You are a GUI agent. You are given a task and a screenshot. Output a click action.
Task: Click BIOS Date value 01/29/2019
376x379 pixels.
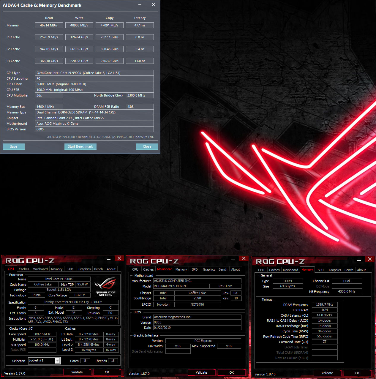(x=197, y=328)
